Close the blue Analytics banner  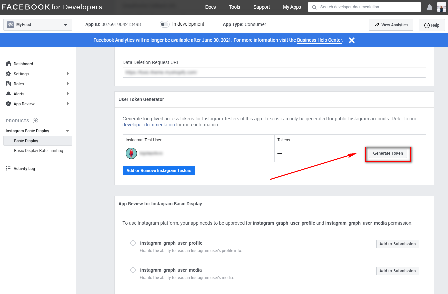point(351,40)
